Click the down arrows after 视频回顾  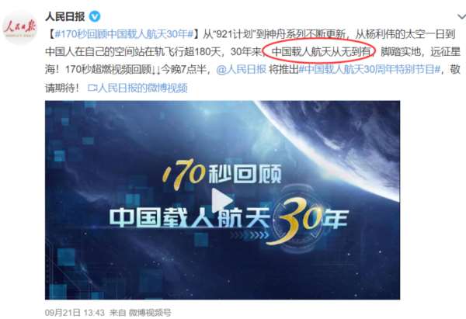(x=157, y=70)
